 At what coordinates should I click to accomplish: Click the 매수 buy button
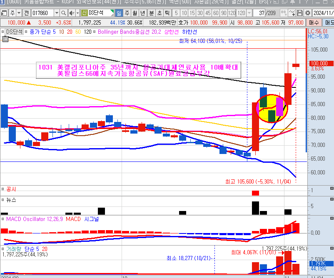click(314, 22)
